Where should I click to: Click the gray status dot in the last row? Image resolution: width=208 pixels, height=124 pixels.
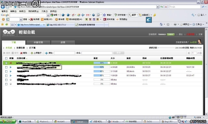point(11,84)
